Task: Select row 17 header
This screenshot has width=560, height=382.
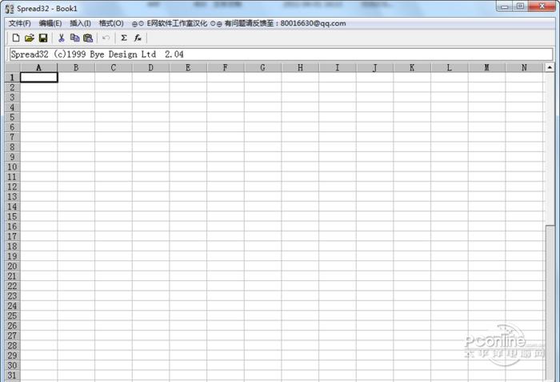Action: (x=13, y=236)
